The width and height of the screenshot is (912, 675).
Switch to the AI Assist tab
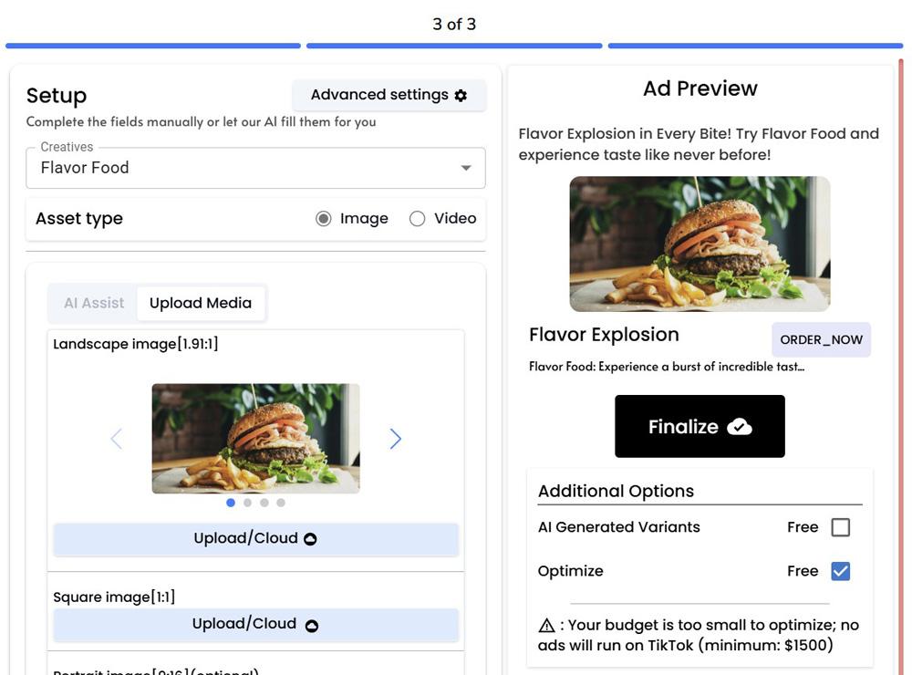click(94, 304)
